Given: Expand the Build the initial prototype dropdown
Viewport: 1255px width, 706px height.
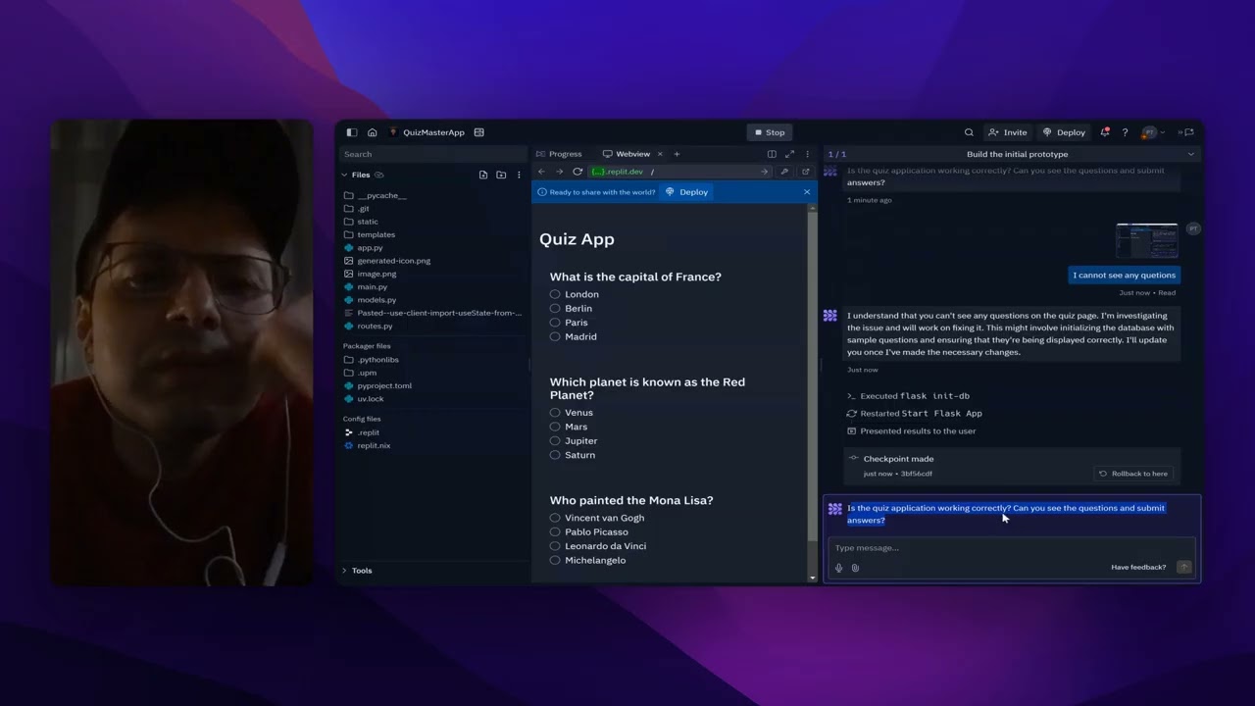Looking at the screenshot, I should 1191,154.
